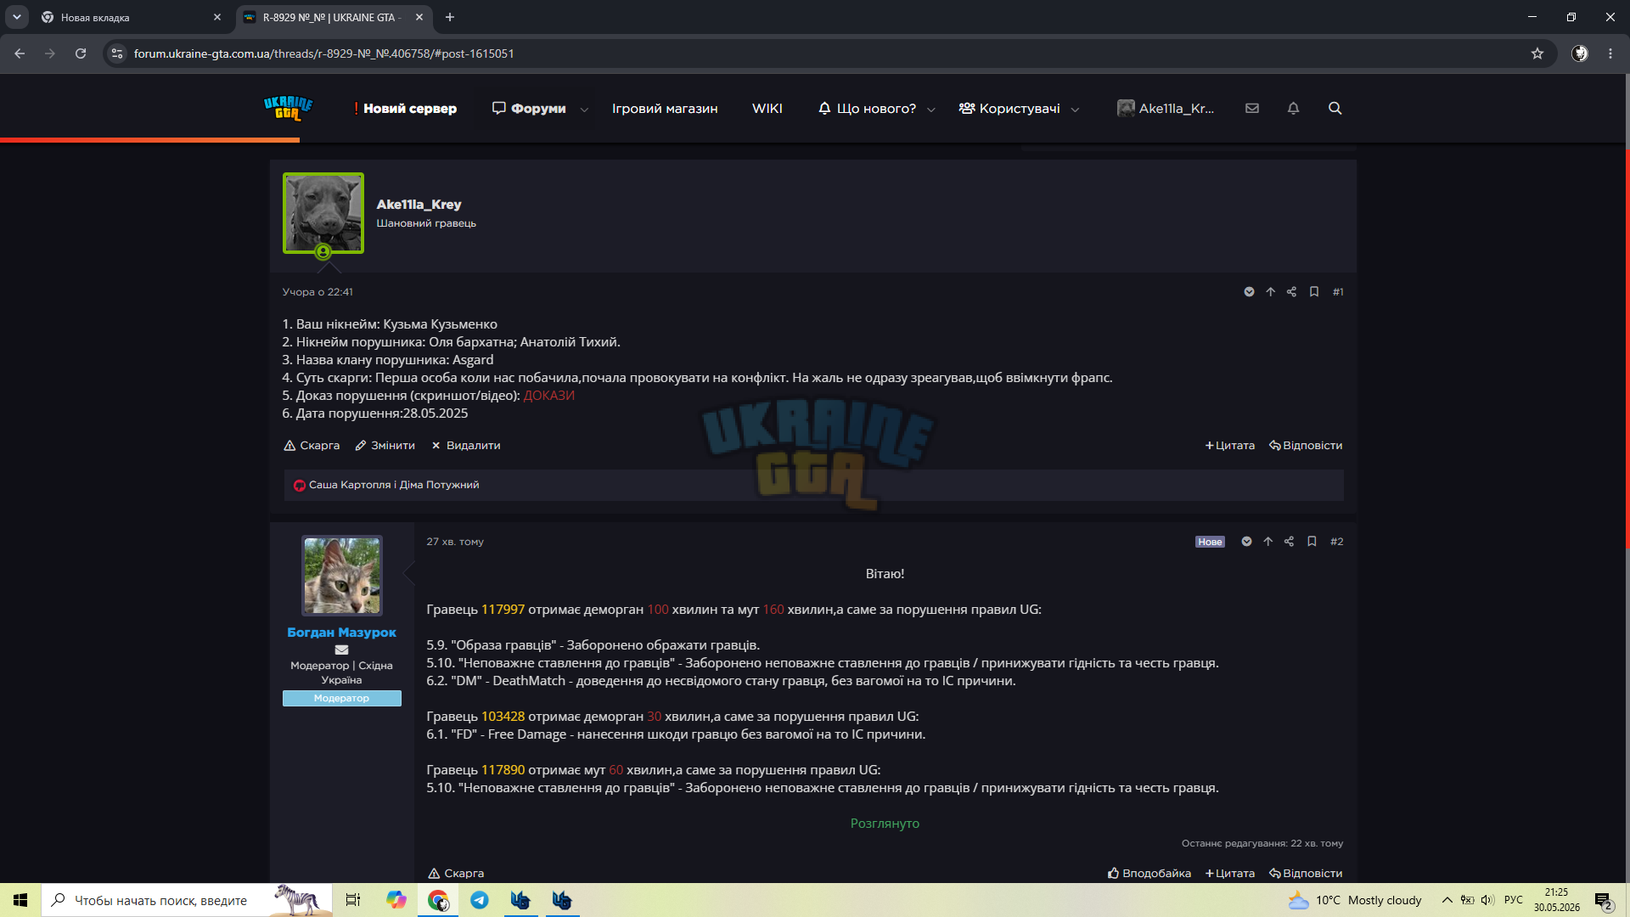Click the Богдан Мазурок cat avatar
1630x917 pixels.
point(342,575)
